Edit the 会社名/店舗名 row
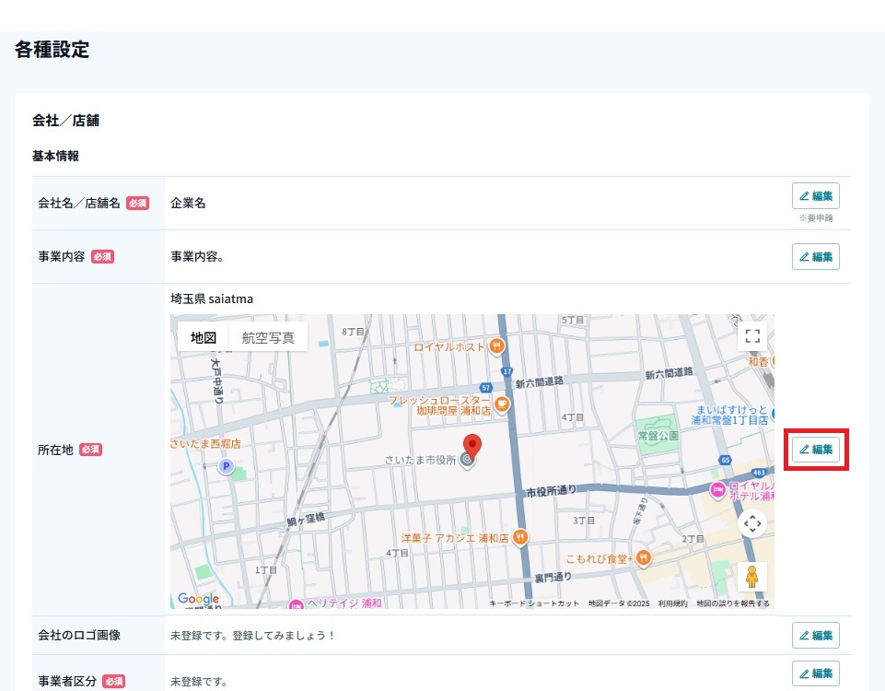The image size is (885, 691). pos(816,196)
